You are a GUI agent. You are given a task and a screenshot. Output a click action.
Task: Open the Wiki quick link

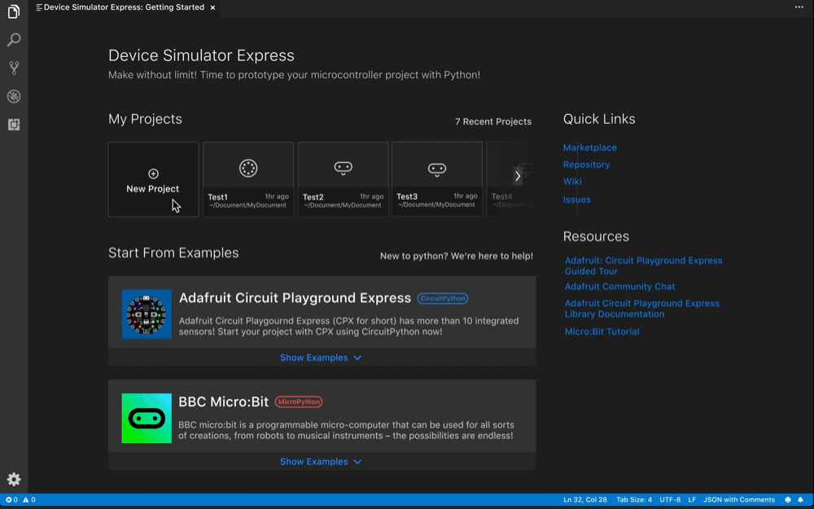tap(572, 182)
